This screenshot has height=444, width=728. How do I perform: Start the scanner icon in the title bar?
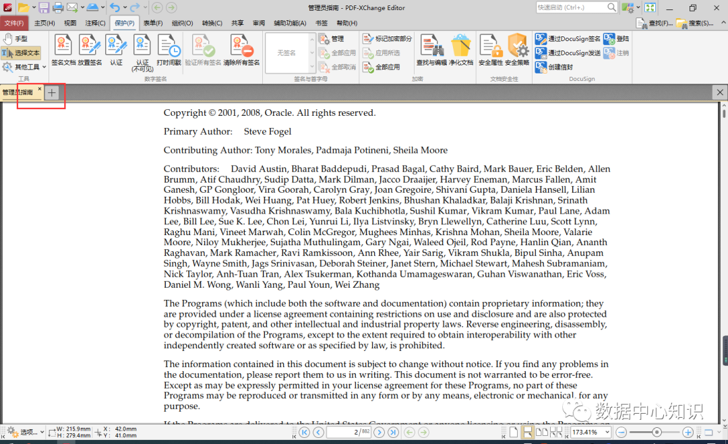tap(93, 7)
